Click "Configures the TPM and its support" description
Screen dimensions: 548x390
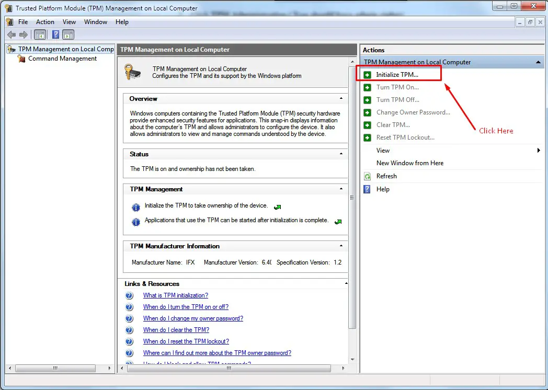click(x=227, y=76)
